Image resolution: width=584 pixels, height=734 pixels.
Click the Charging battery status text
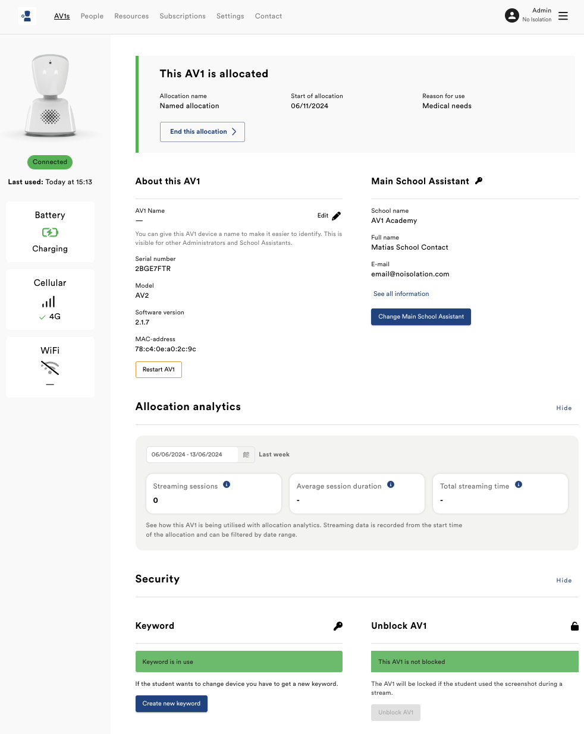(50, 249)
